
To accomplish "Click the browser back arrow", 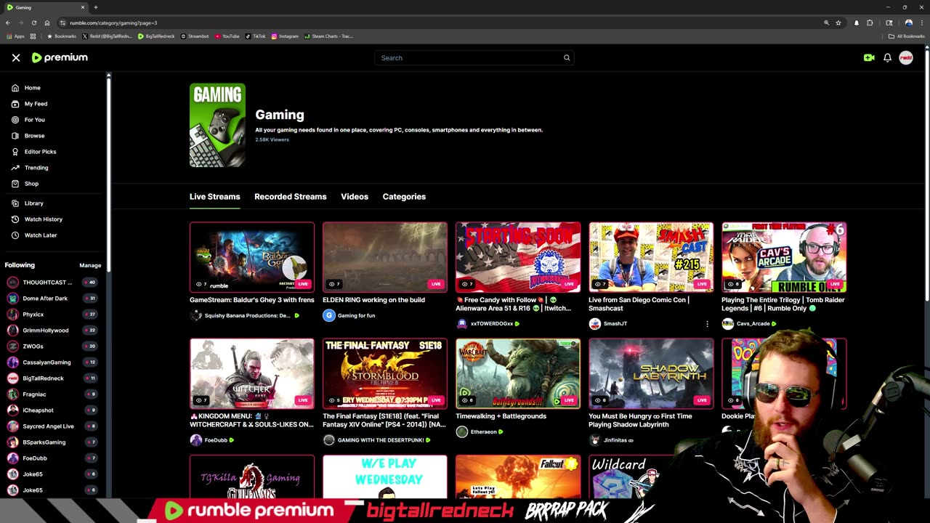I will pos(8,23).
